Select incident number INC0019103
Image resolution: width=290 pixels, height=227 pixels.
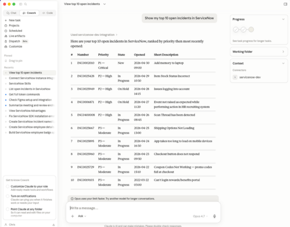coord(86,180)
